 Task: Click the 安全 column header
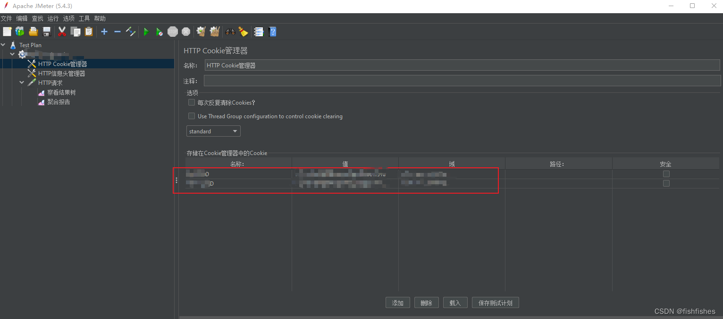tap(666, 164)
